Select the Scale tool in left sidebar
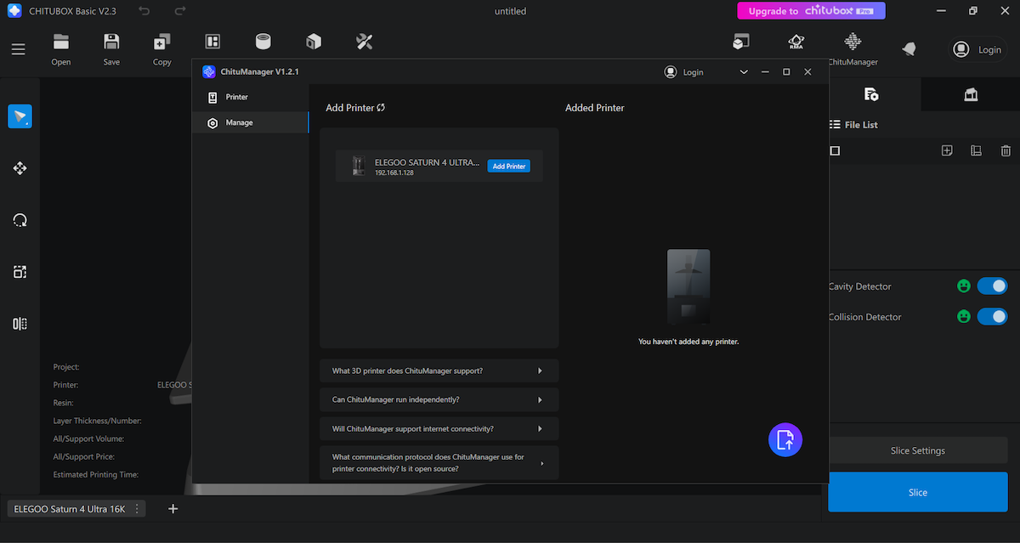 (20, 272)
